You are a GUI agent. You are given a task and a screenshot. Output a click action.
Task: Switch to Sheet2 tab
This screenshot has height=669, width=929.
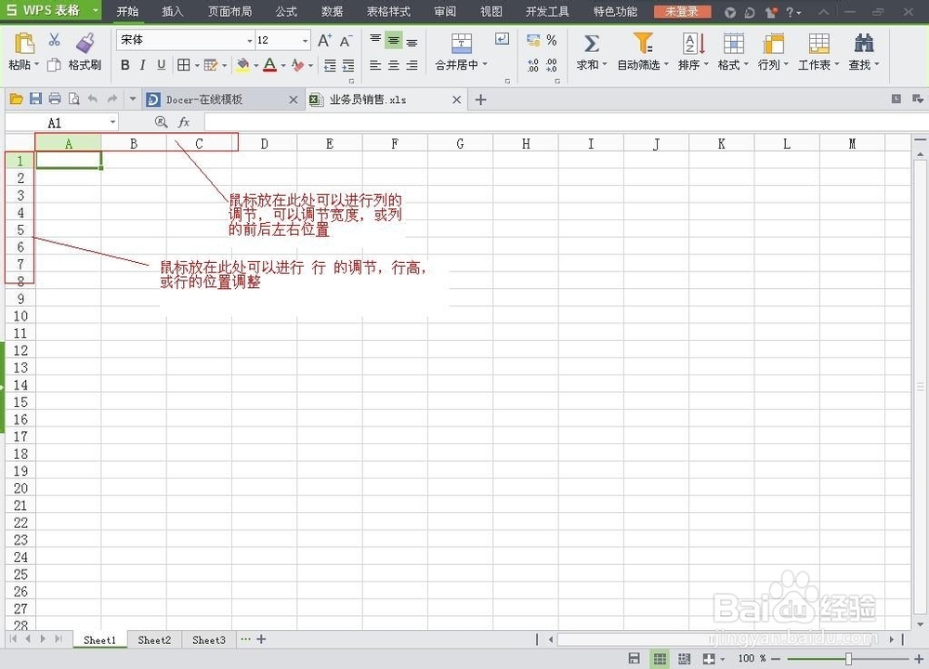154,639
